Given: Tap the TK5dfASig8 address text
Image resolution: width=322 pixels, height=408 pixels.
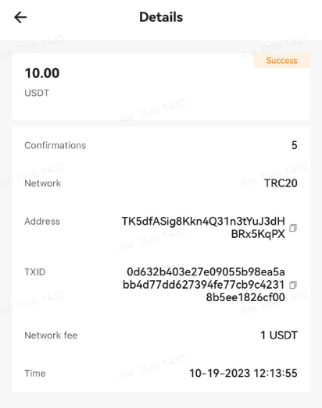Looking at the screenshot, I should coord(203,222).
